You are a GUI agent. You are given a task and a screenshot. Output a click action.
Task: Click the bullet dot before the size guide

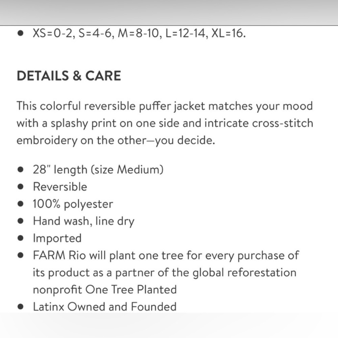point(21,33)
